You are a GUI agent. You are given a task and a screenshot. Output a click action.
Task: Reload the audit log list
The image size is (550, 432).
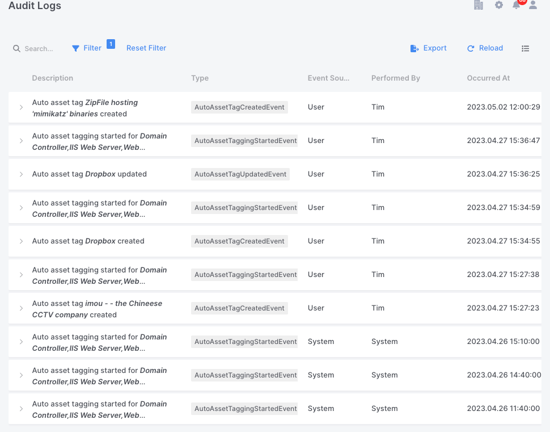485,48
